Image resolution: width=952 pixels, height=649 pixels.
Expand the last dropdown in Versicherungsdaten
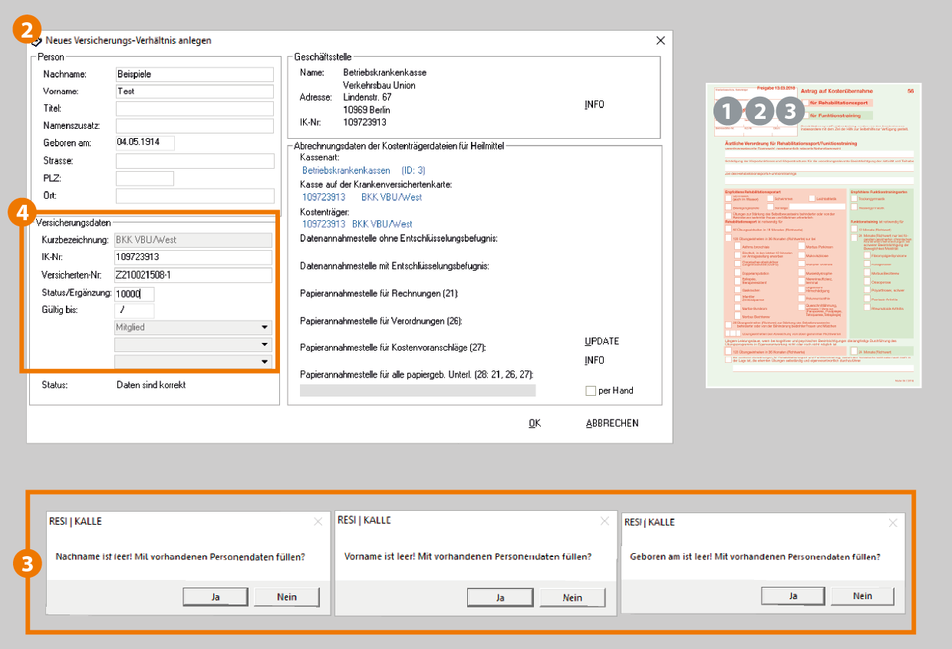193,361
